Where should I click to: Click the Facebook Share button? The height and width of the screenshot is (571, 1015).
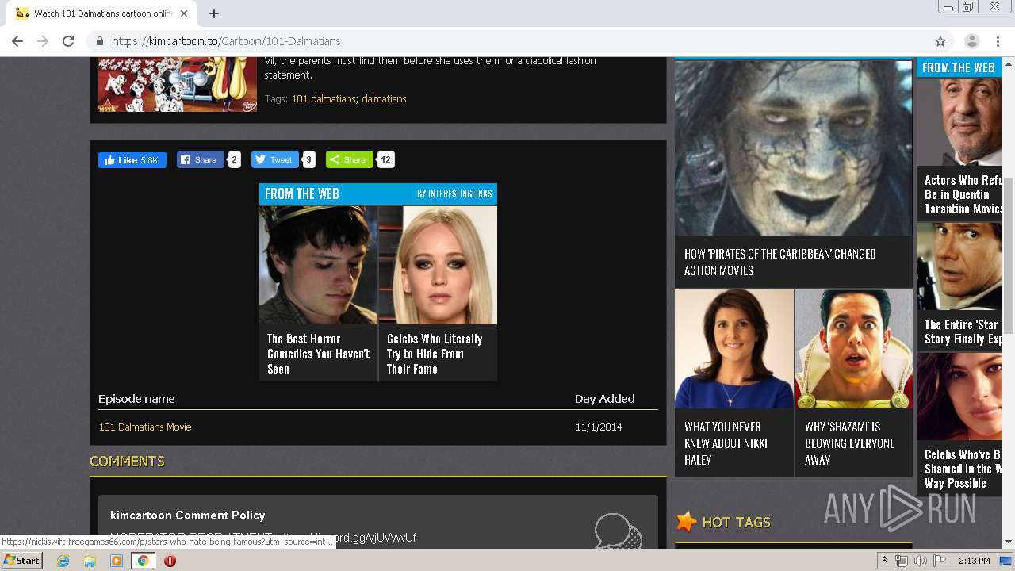tap(200, 159)
